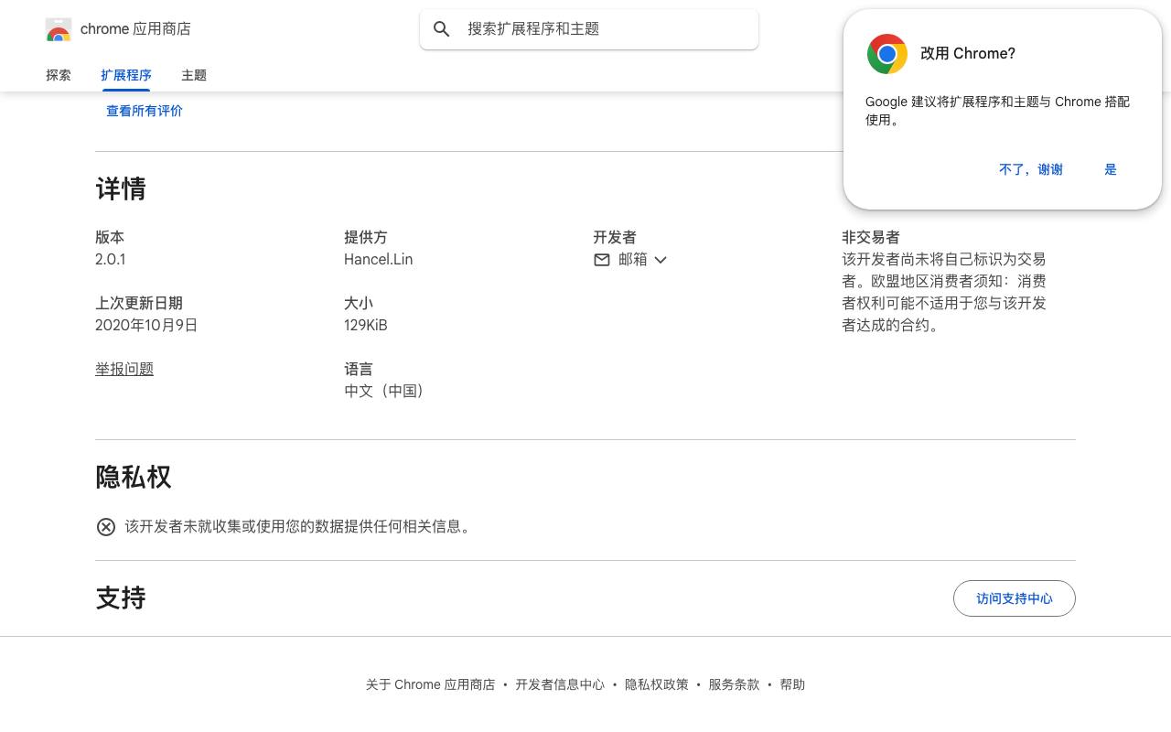This screenshot has width=1171, height=732.
Task: Click the chrome 应用商店 title text
Action: pyautogui.click(x=135, y=29)
